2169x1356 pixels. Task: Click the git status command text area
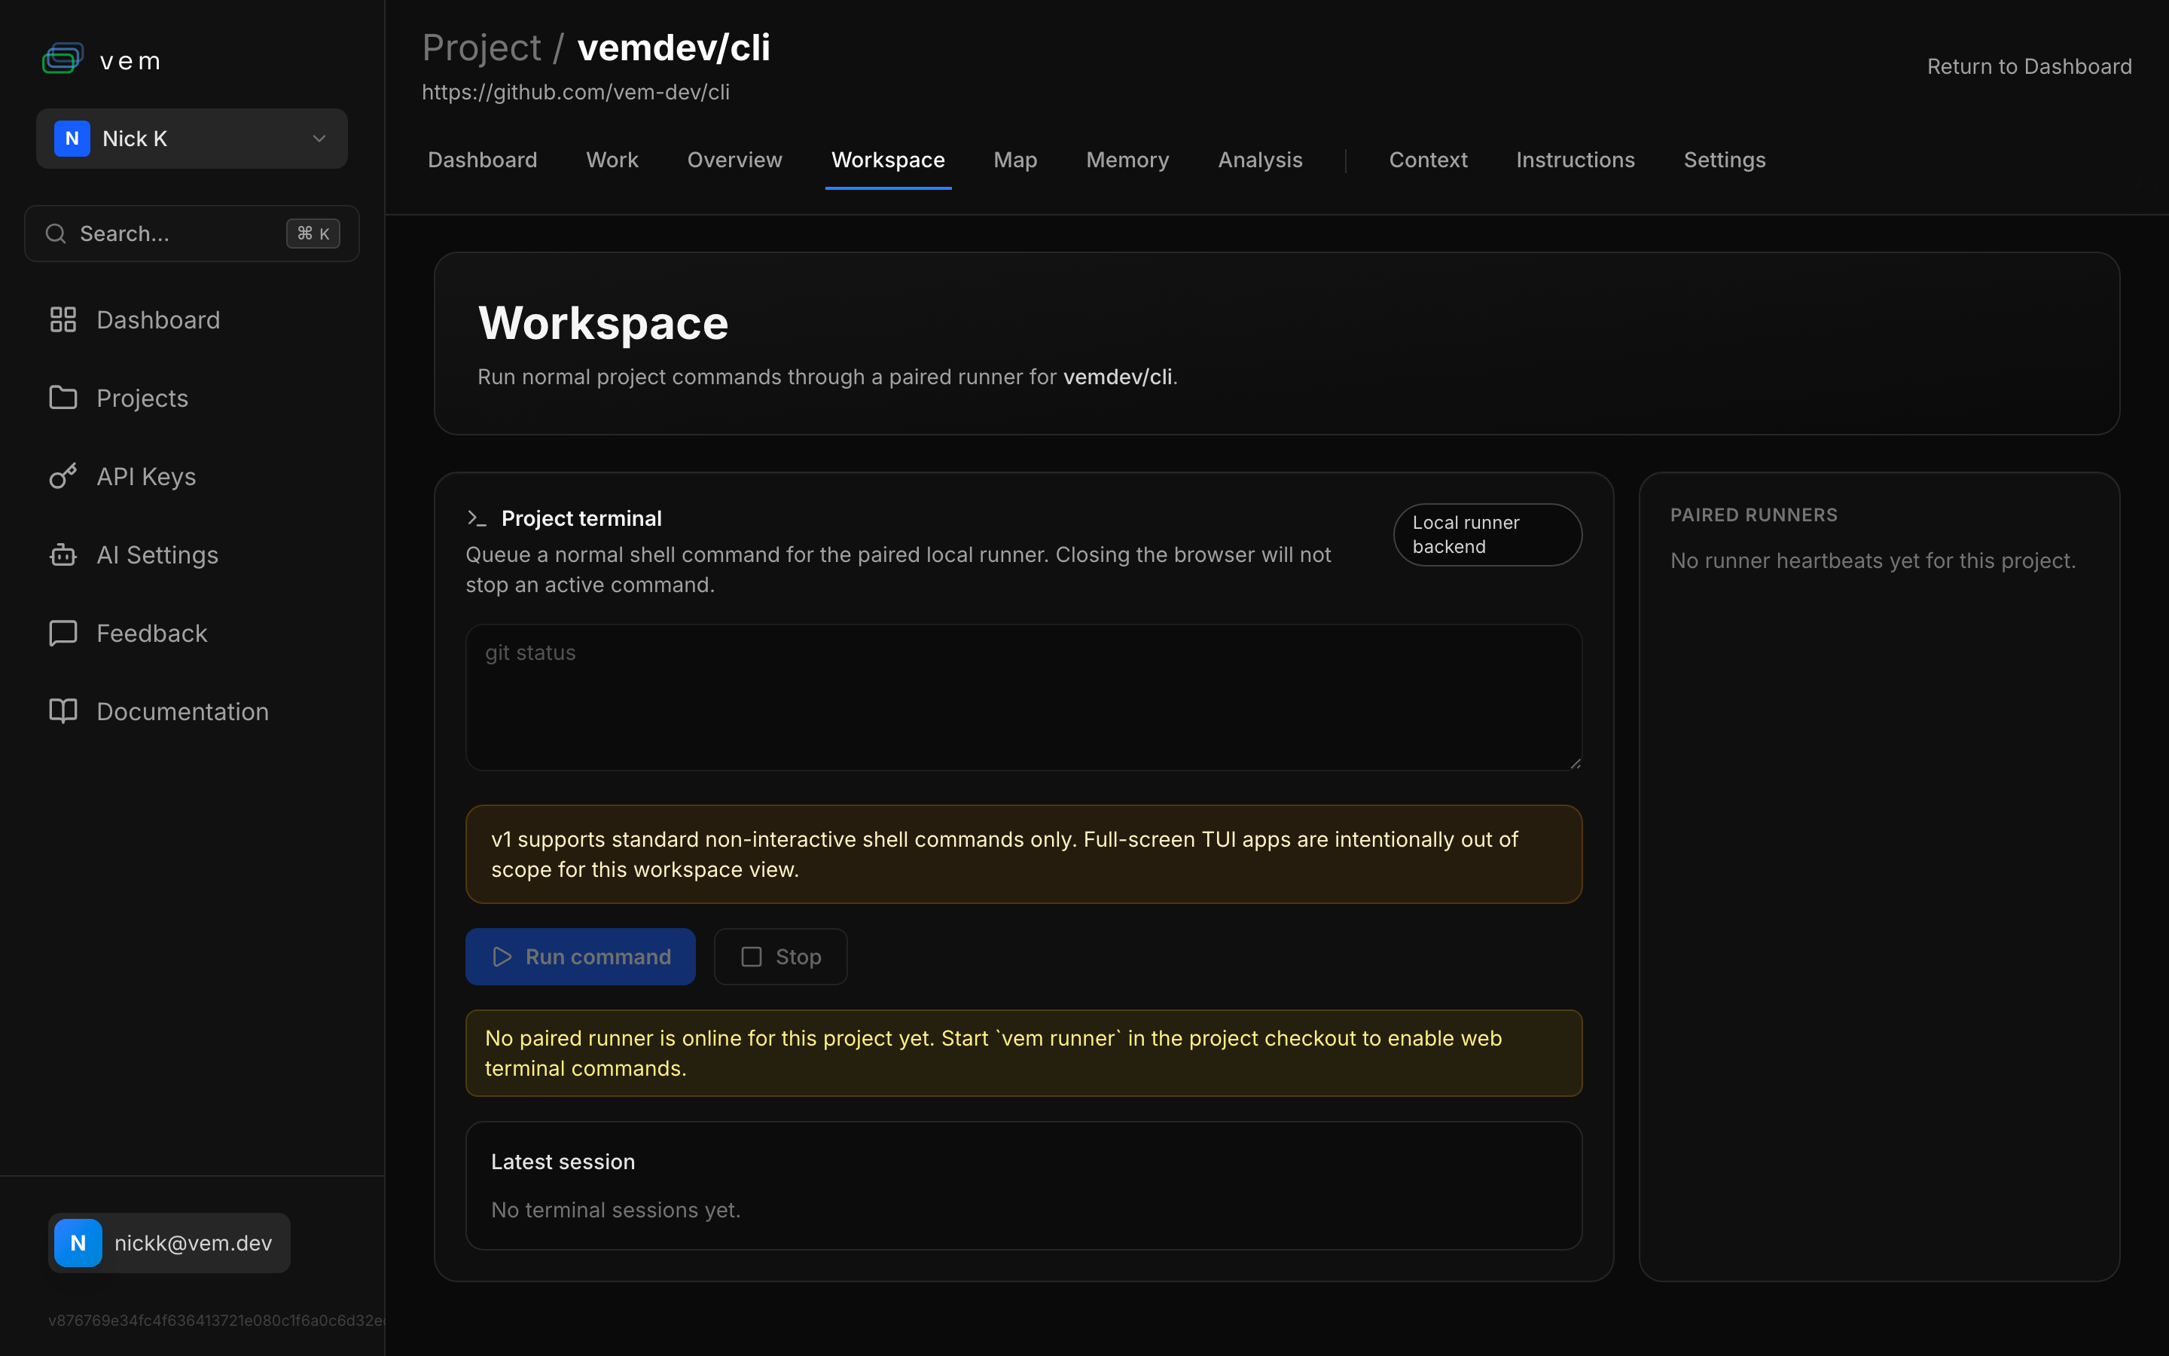click(x=1023, y=698)
